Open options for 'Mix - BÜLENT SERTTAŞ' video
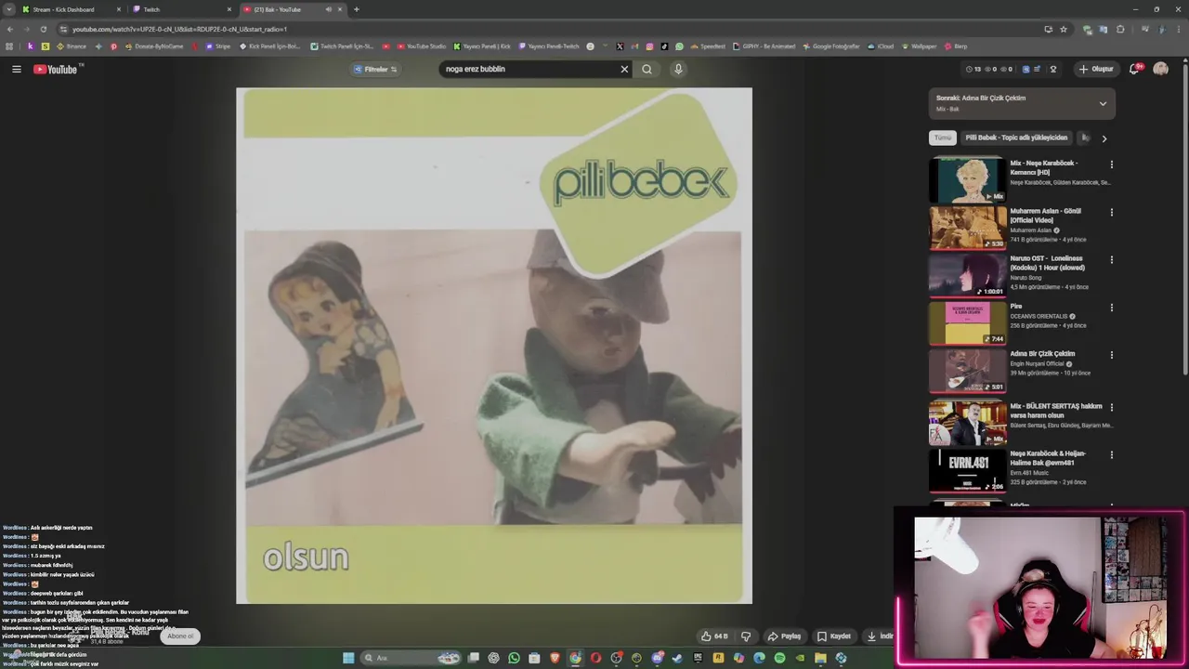 [x=1111, y=406]
